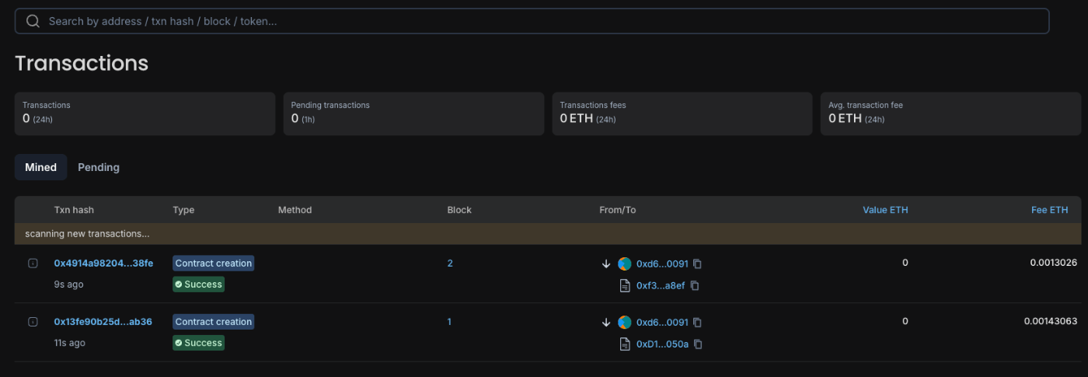Screen dimensions: 1088x377
Task: Click the Transactions page heading
Action: coord(82,63)
